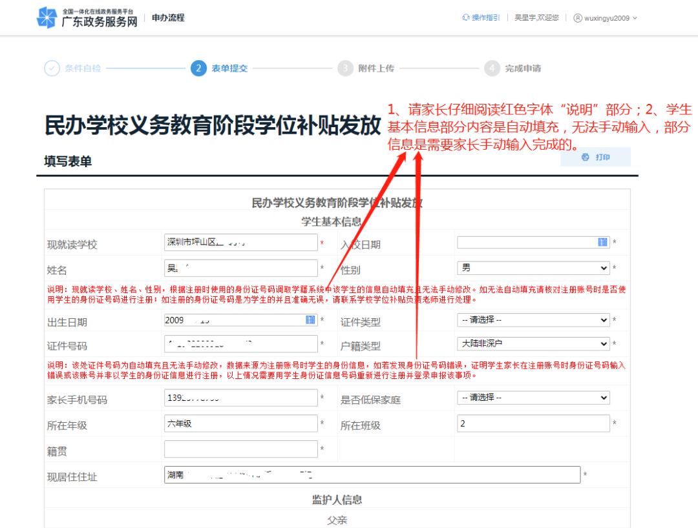The height and width of the screenshot is (528, 698).
Task: Click the user avatar icon next to wuxingyu2009
Action: pos(576,17)
